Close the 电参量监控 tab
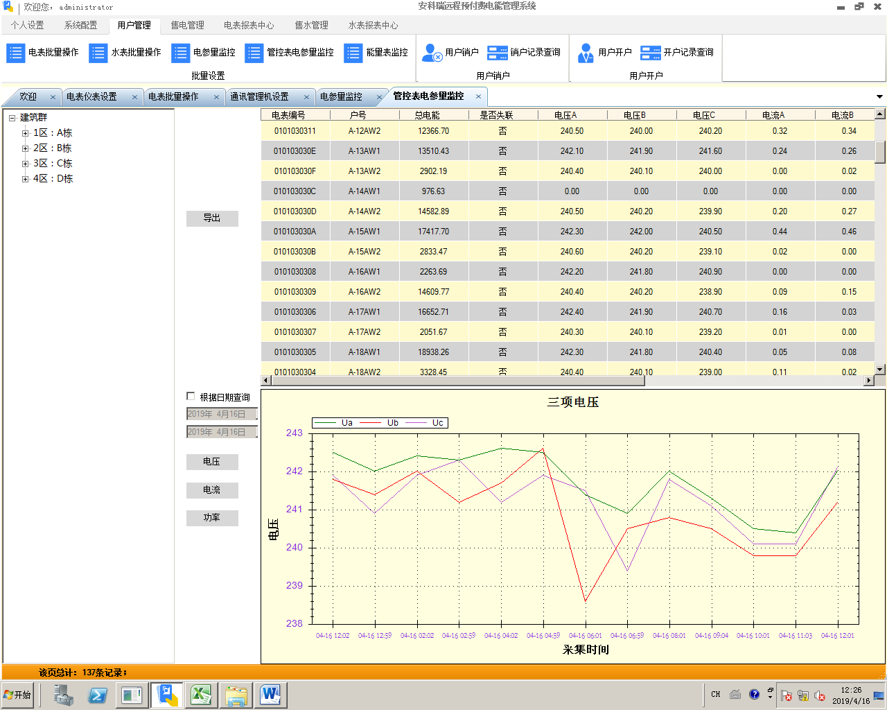The width and height of the screenshot is (887, 710). [379, 97]
